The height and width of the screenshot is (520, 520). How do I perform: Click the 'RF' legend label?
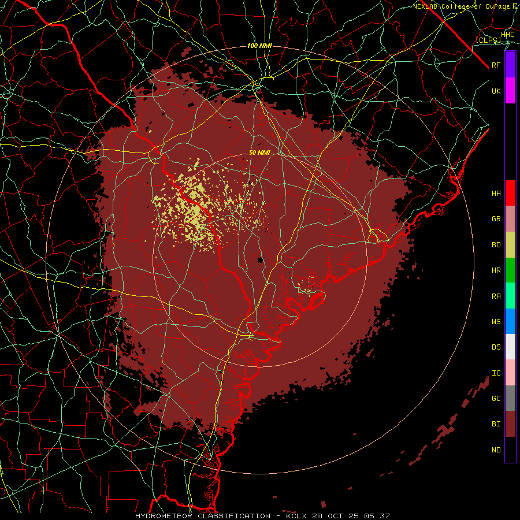[496, 65]
